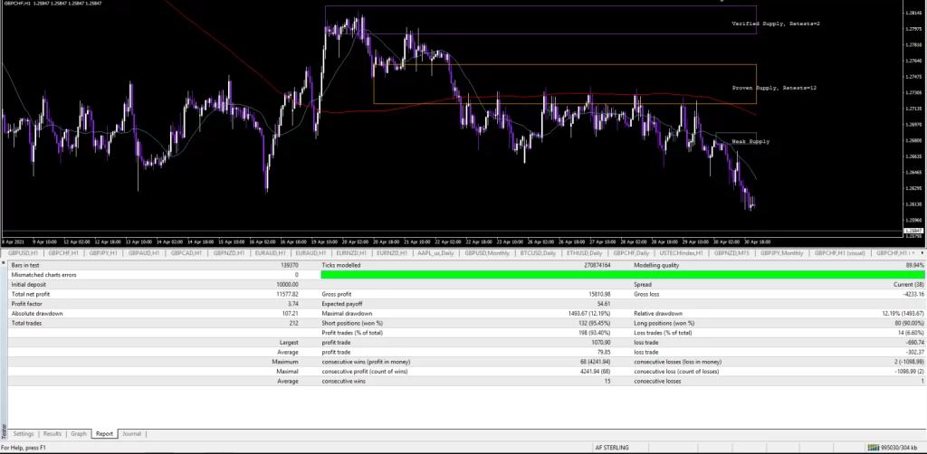
Task: Switch to the AAPL_us,Daily chart tab
Action: (x=435, y=253)
